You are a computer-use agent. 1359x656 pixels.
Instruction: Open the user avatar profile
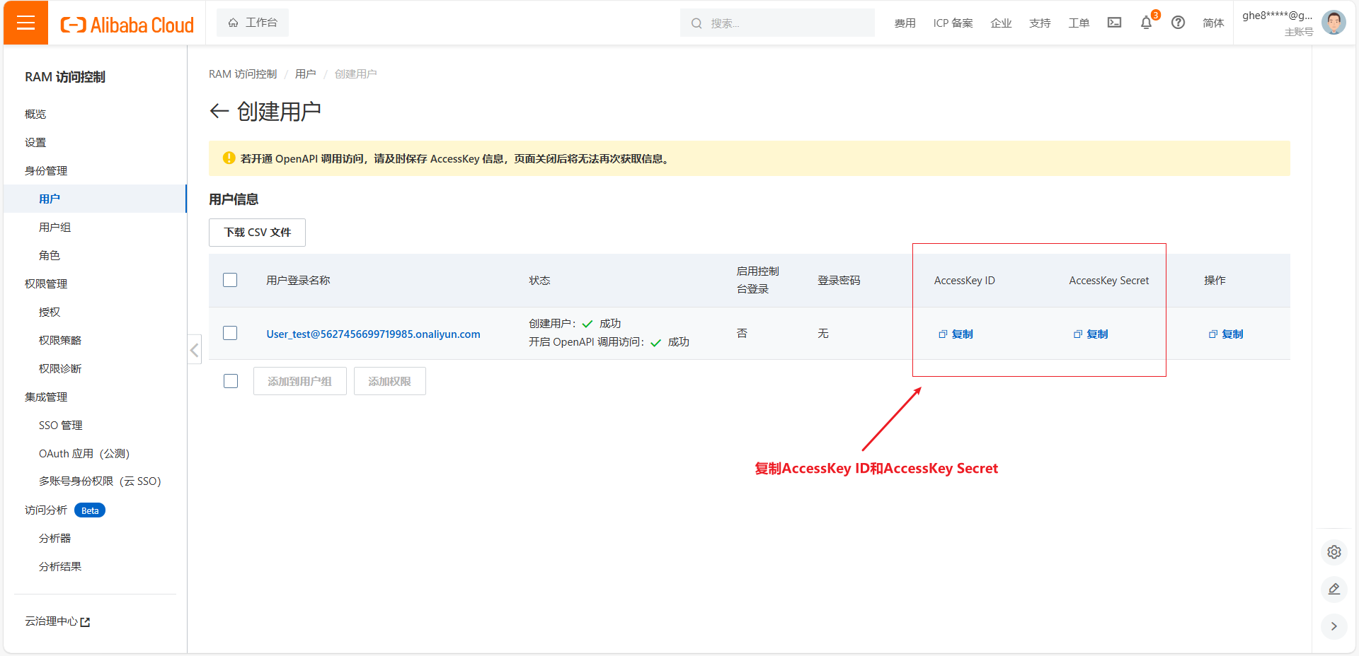pos(1334,23)
